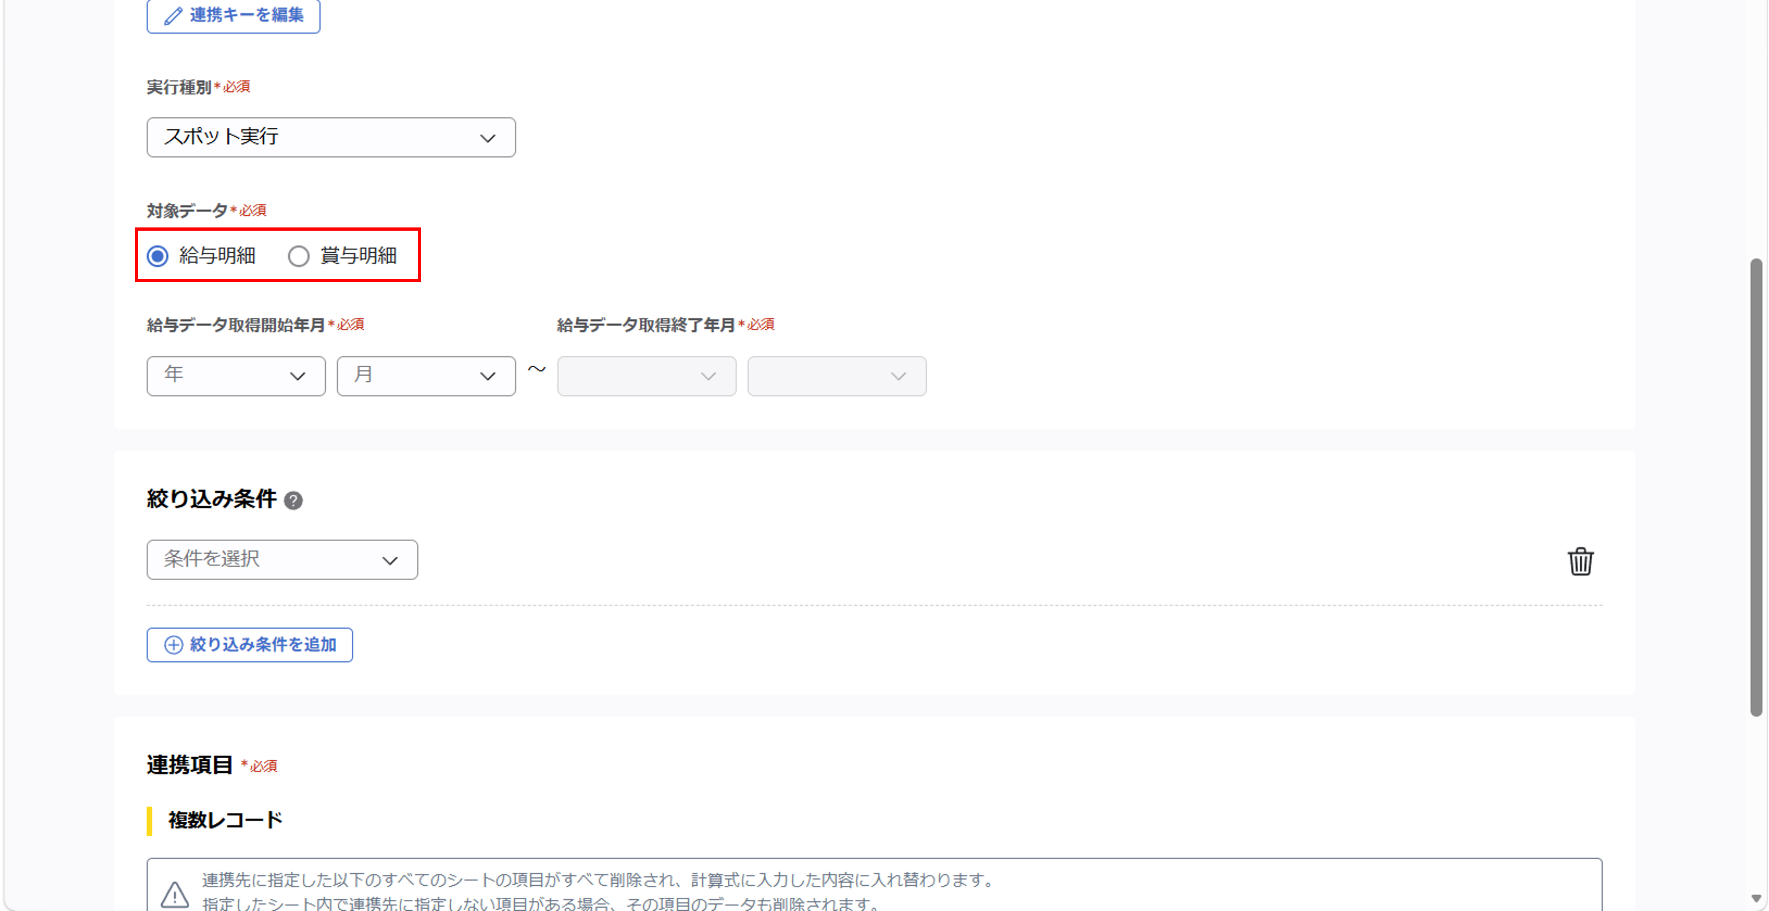Click the 複数レコード heading text

225,820
